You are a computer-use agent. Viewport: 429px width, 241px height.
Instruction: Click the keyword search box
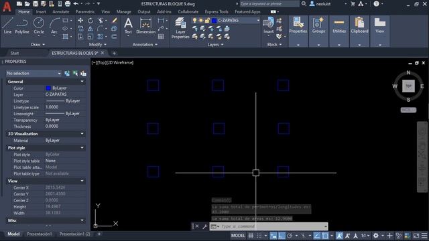(269, 4)
